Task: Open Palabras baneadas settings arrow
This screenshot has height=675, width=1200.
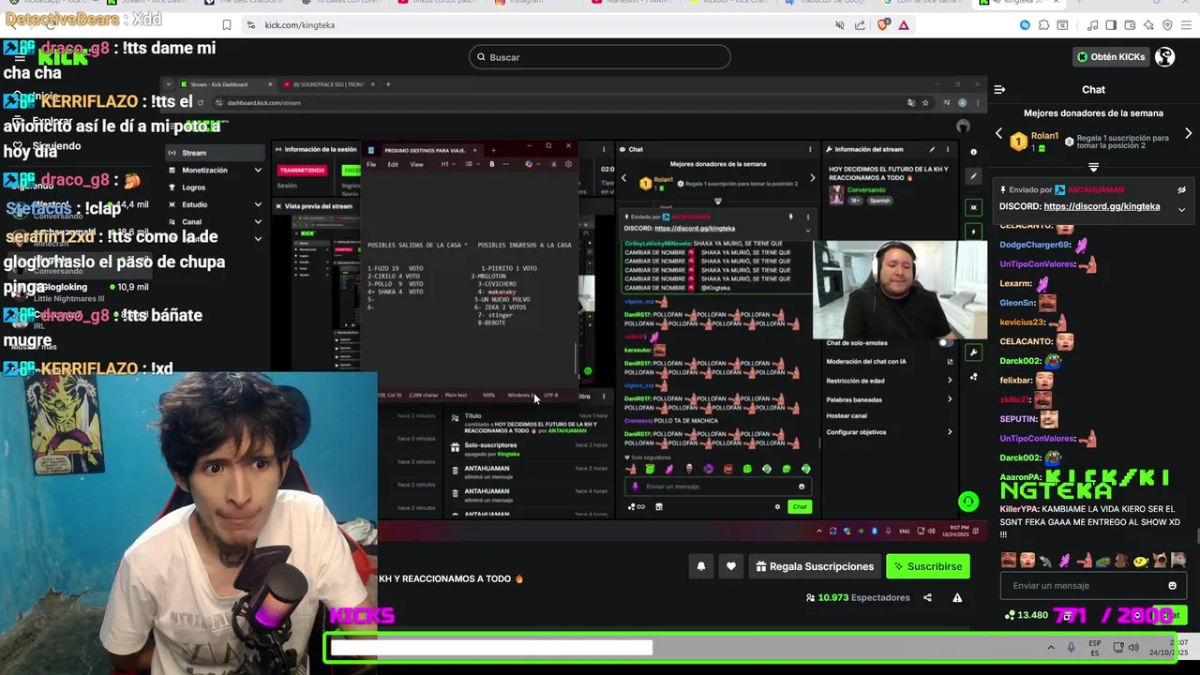Action: [950, 399]
